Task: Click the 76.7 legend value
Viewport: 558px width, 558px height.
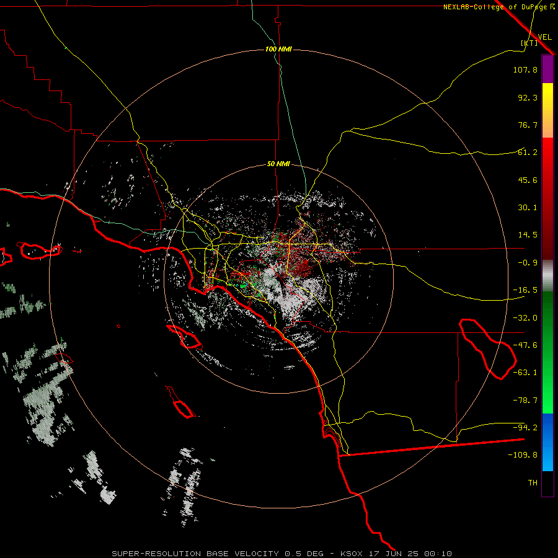Action: pyautogui.click(x=528, y=125)
